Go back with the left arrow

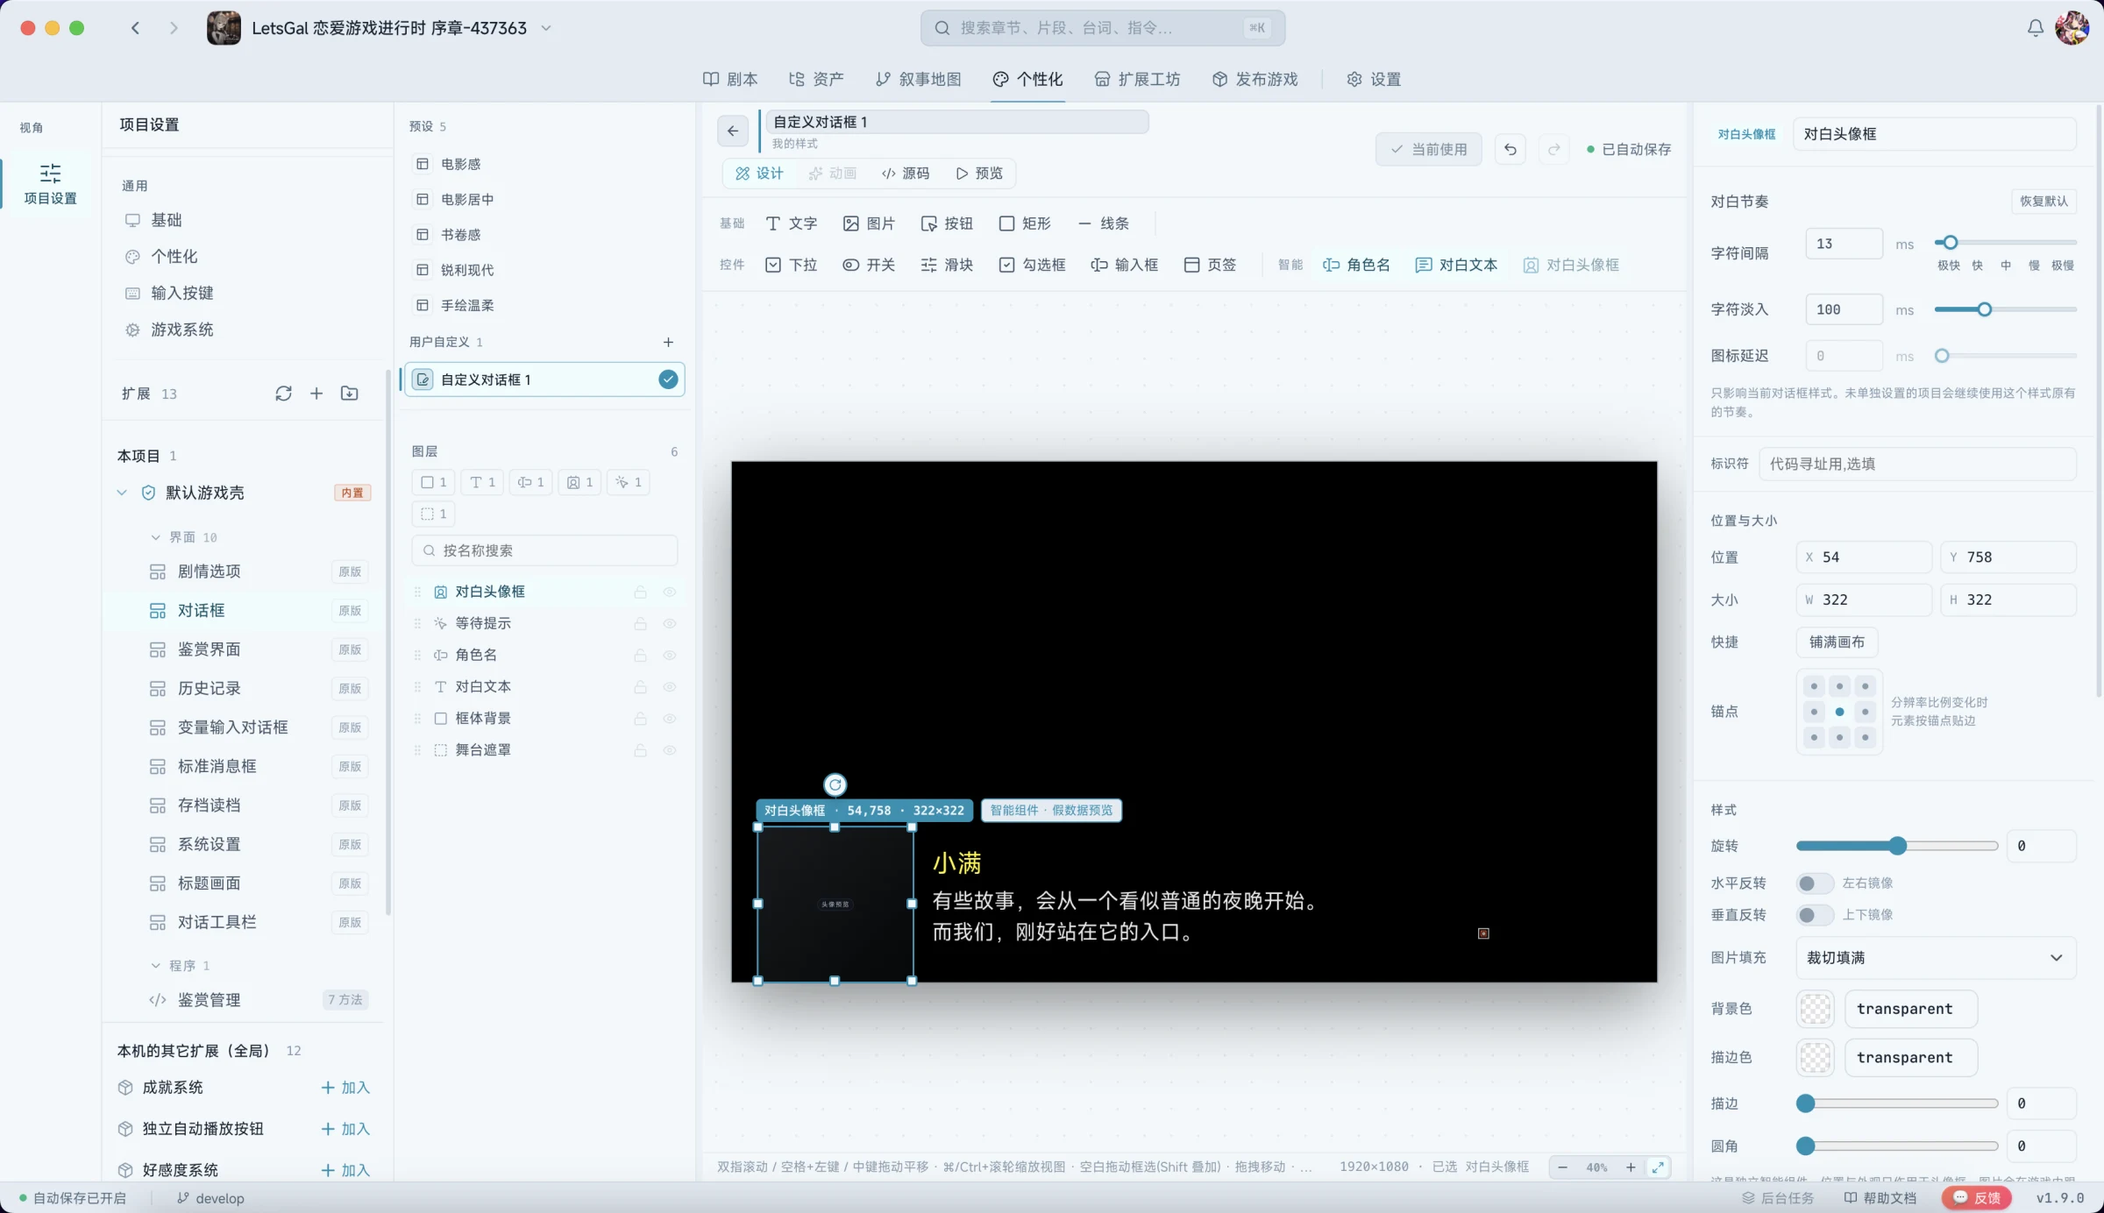(x=135, y=28)
